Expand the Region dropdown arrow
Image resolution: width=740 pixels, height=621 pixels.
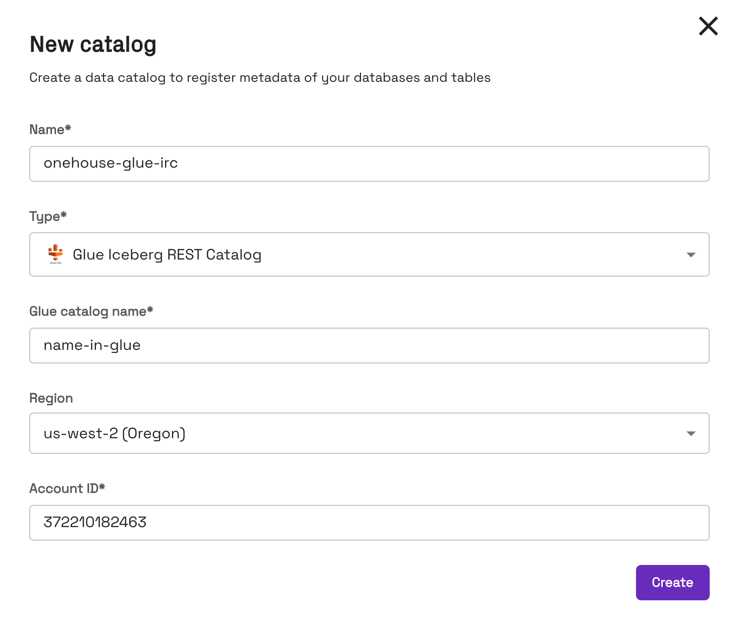(x=691, y=434)
